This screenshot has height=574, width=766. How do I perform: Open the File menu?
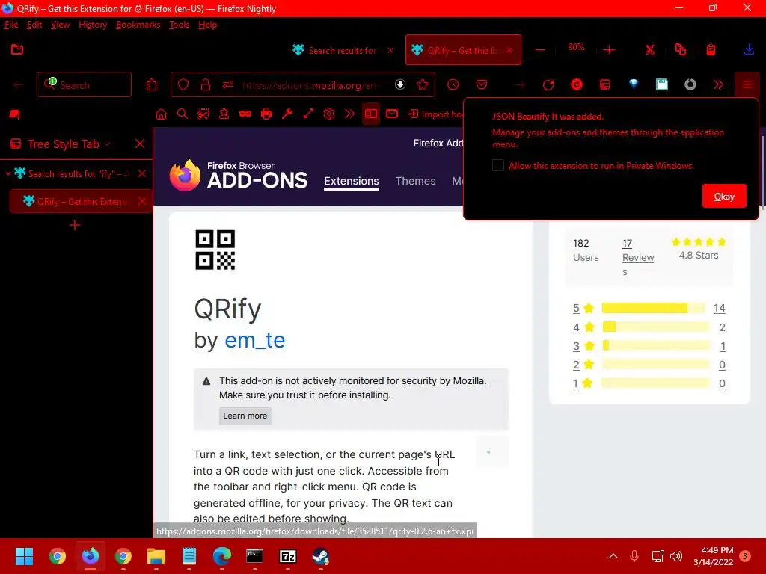(x=11, y=25)
